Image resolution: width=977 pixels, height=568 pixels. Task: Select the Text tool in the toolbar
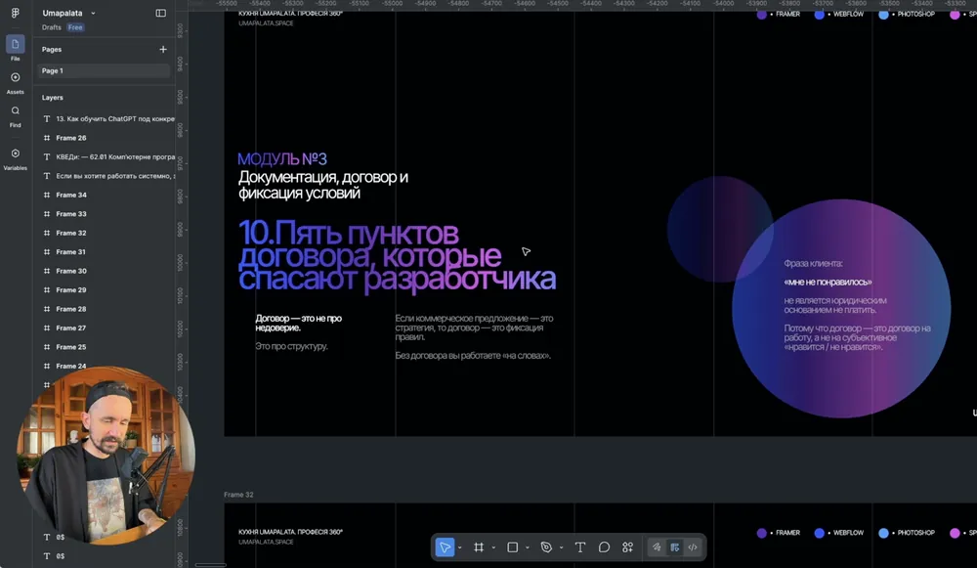pyautogui.click(x=580, y=547)
